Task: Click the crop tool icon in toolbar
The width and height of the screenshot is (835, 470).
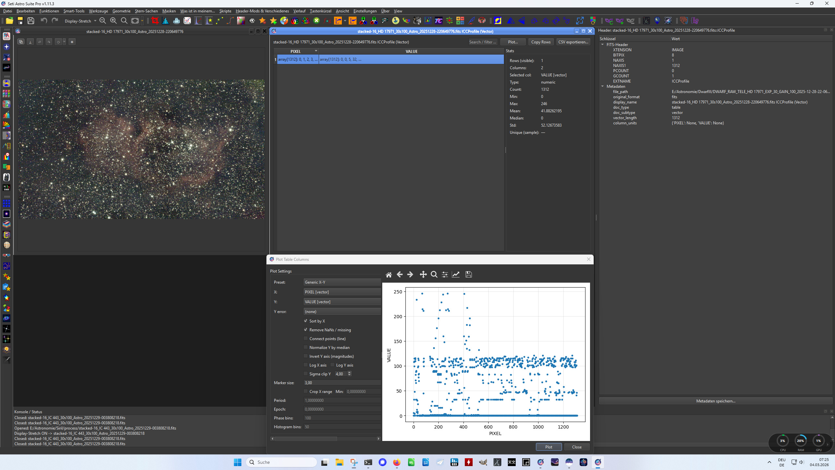Action: [x=155, y=21]
